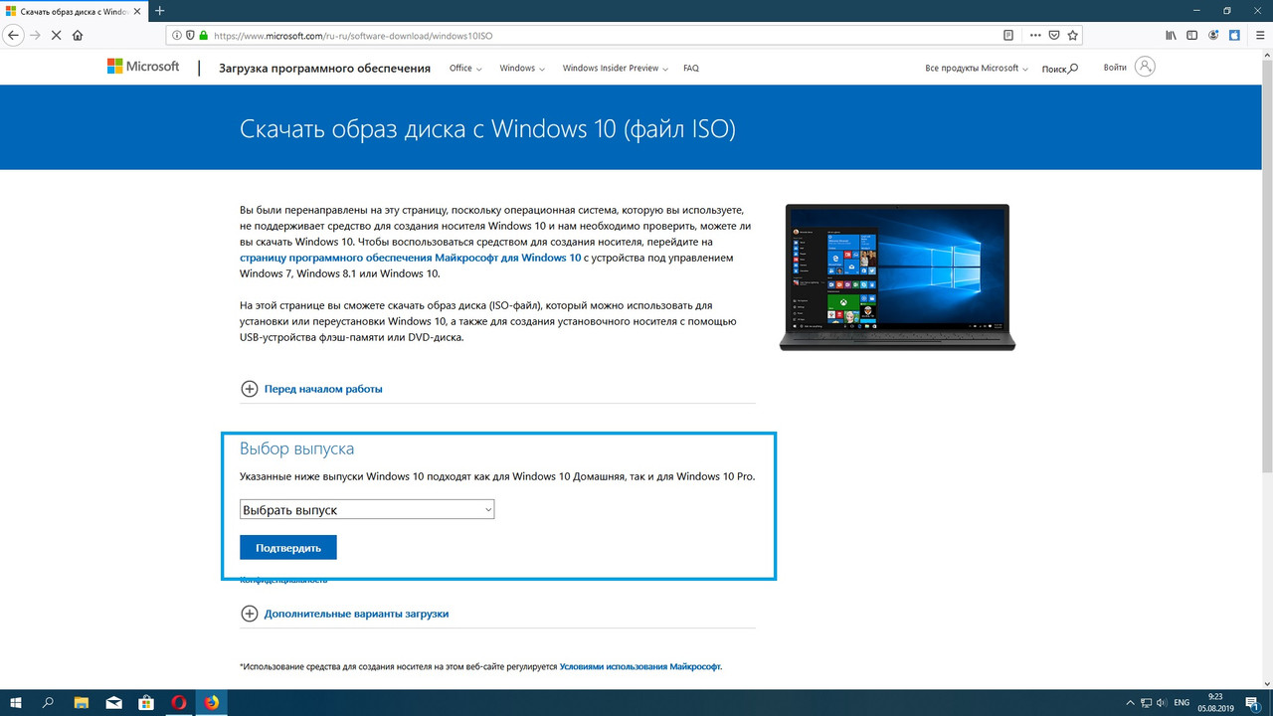This screenshot has height=716, width=1273.
Task: Click the account avatar icon next to Войти
Action: click(1146, 67)
